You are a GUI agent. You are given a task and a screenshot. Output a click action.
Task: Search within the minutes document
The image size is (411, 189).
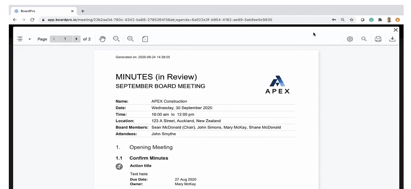[x=364, y=39]
